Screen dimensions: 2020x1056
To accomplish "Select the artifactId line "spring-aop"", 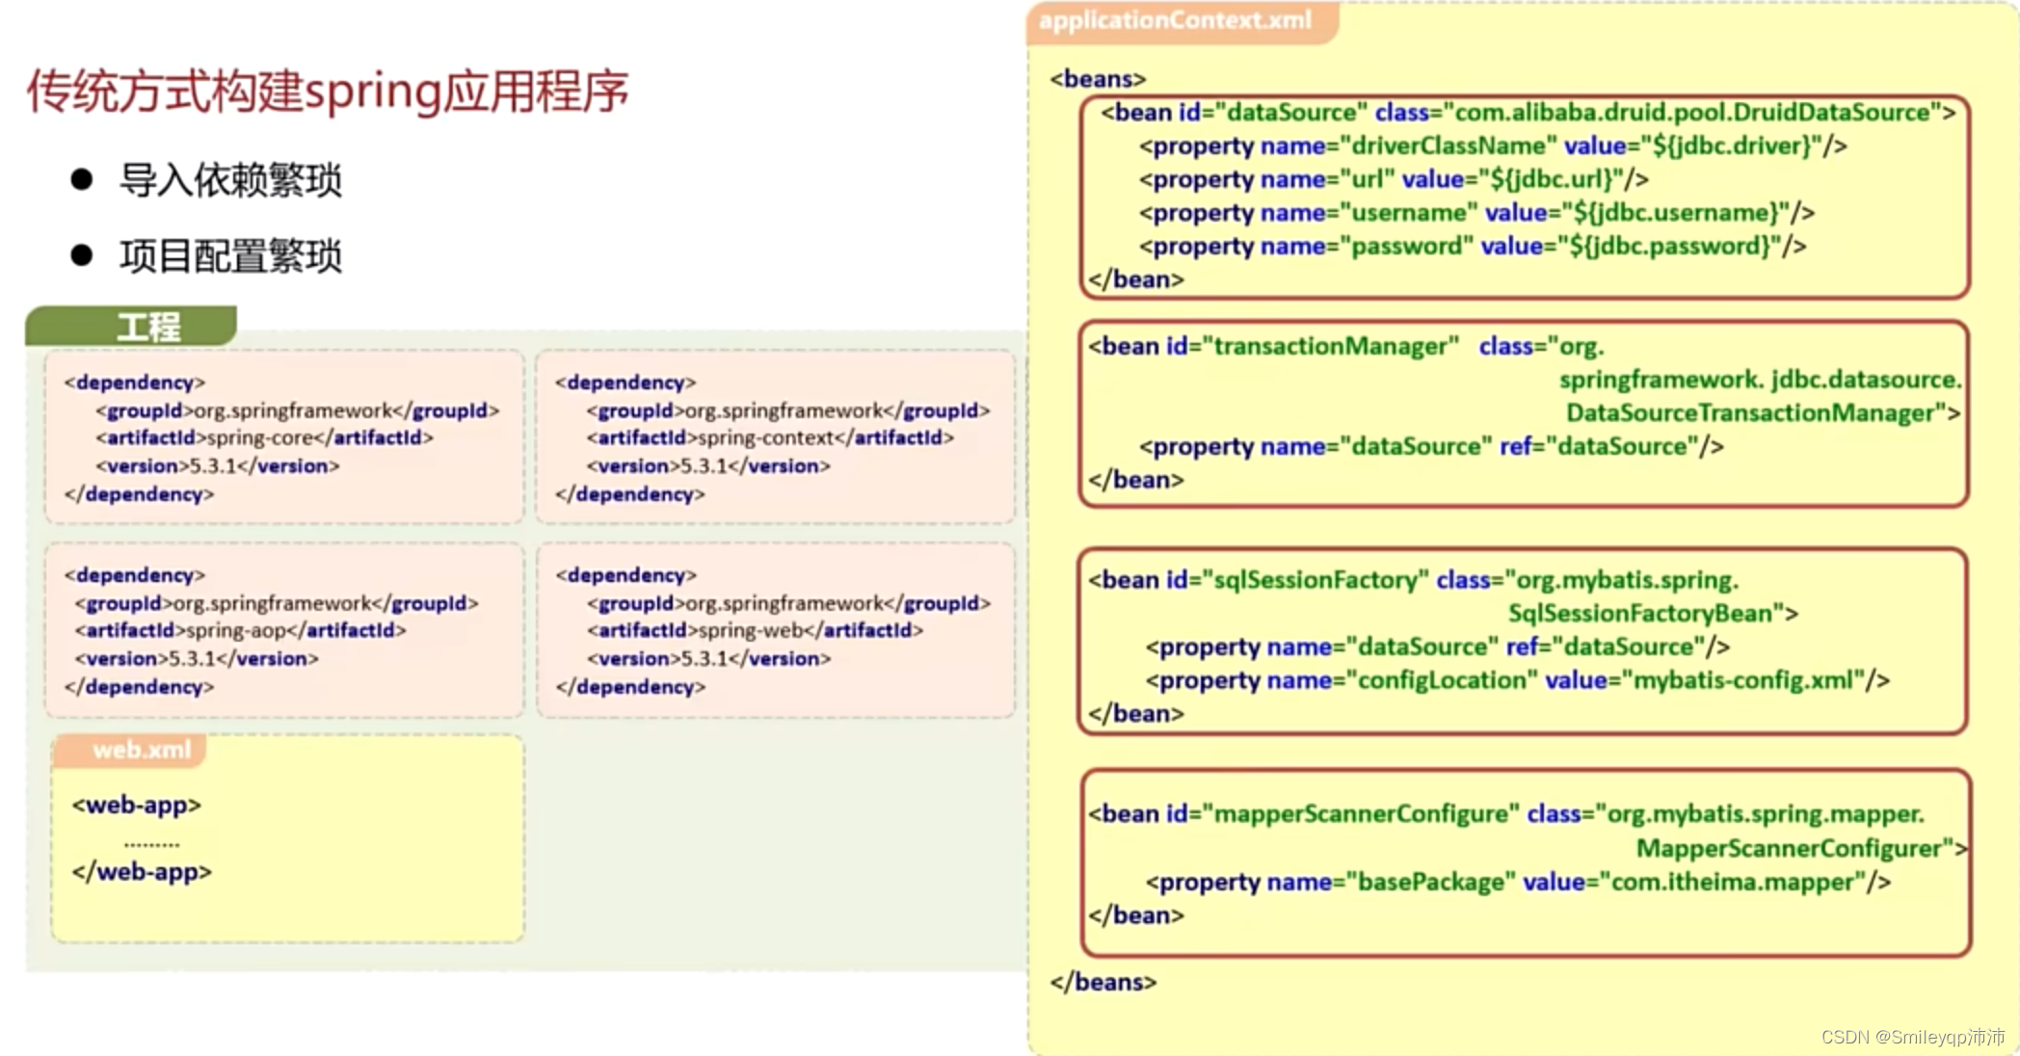I will click(240, 630).
